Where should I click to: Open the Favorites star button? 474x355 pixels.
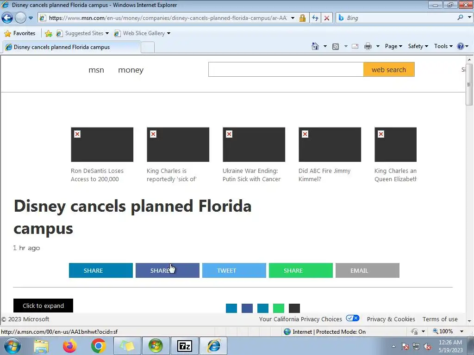(x=20, y=33)
